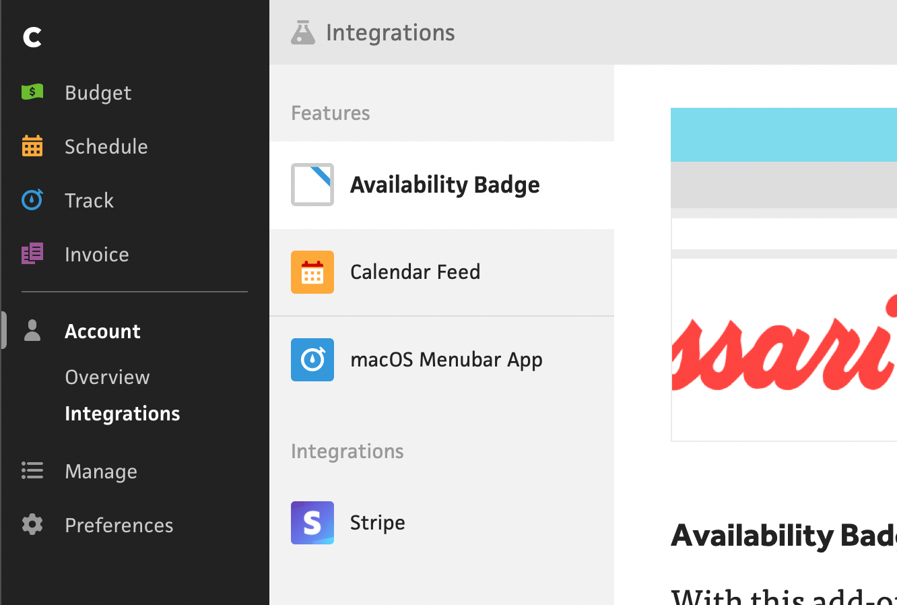
Task: Click the Availability Badge feature icon
Action: coord(312,185)
